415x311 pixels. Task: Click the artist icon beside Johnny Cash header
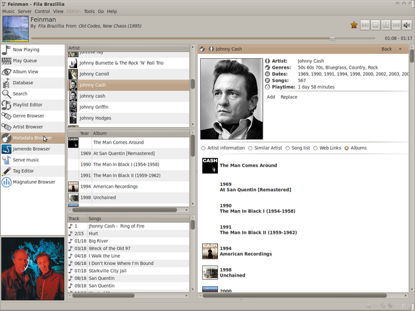point(211,49)
